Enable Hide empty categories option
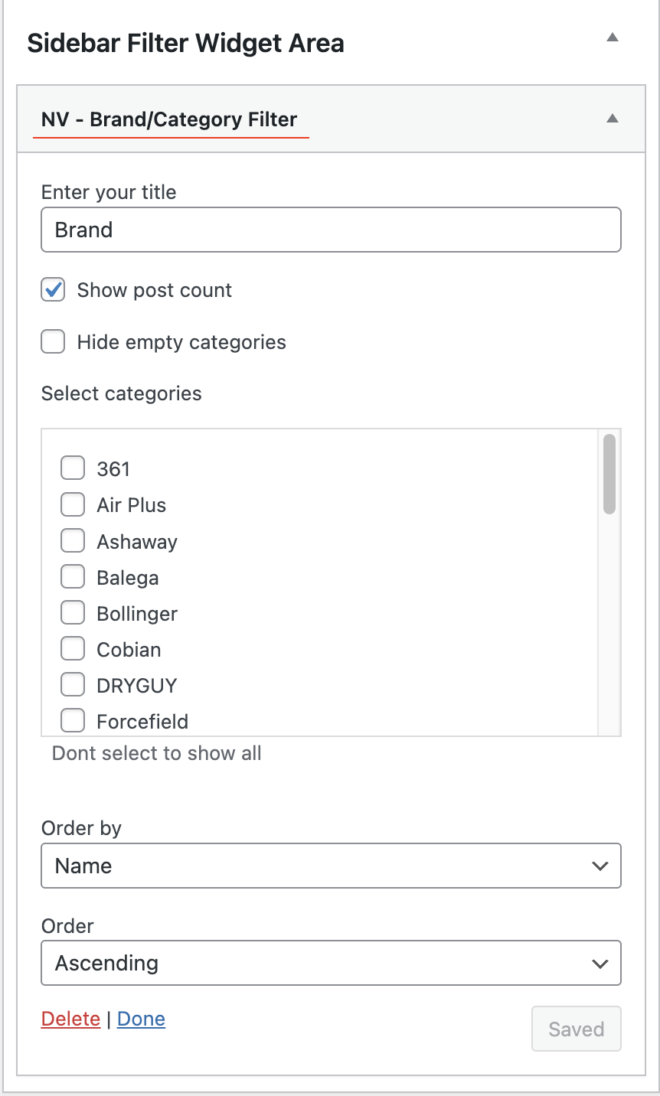660x1096 pixels. coord(53,342)
